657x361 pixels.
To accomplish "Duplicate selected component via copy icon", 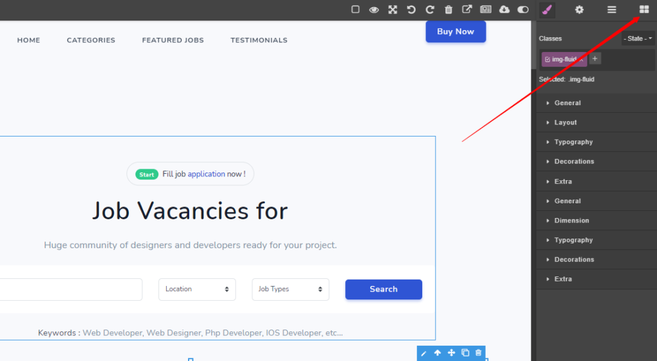I will pyautogui.click(x=465, y=353).
